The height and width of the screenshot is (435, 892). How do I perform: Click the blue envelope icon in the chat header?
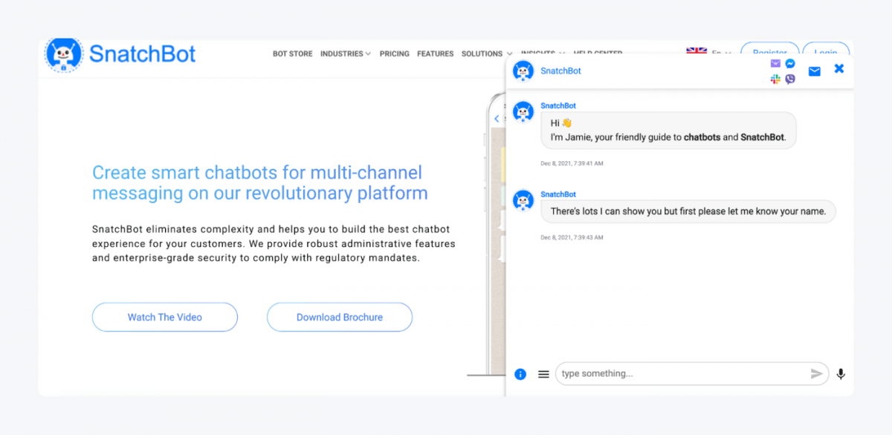(x=815, y=72)
